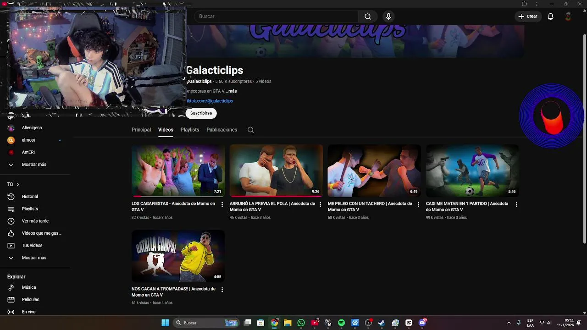Play the 9:26 ARRUINÓ LA PREVIA thumbnail
Image resolution: width=587 pixels, height=330 pixels.
[276, 170]
